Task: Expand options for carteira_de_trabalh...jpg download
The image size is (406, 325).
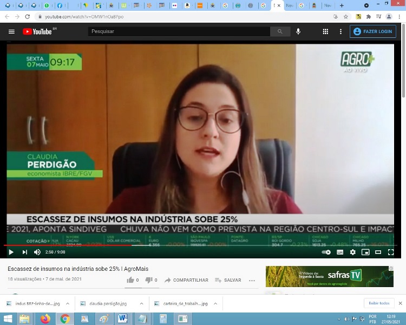Action: coord(215,303)
